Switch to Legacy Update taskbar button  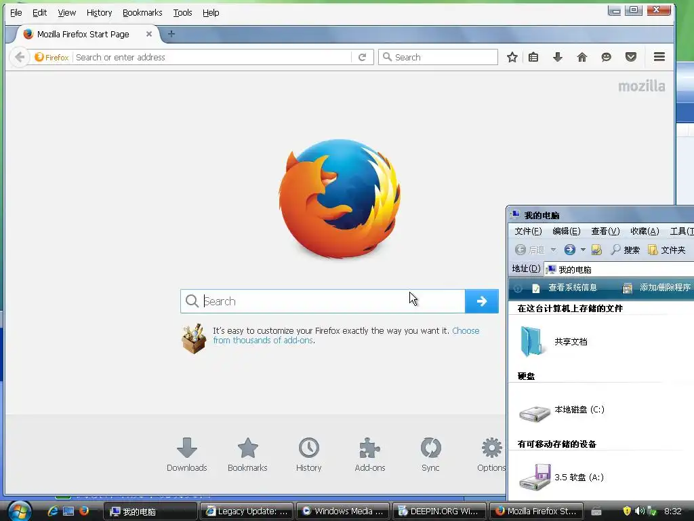click(247, 512)
